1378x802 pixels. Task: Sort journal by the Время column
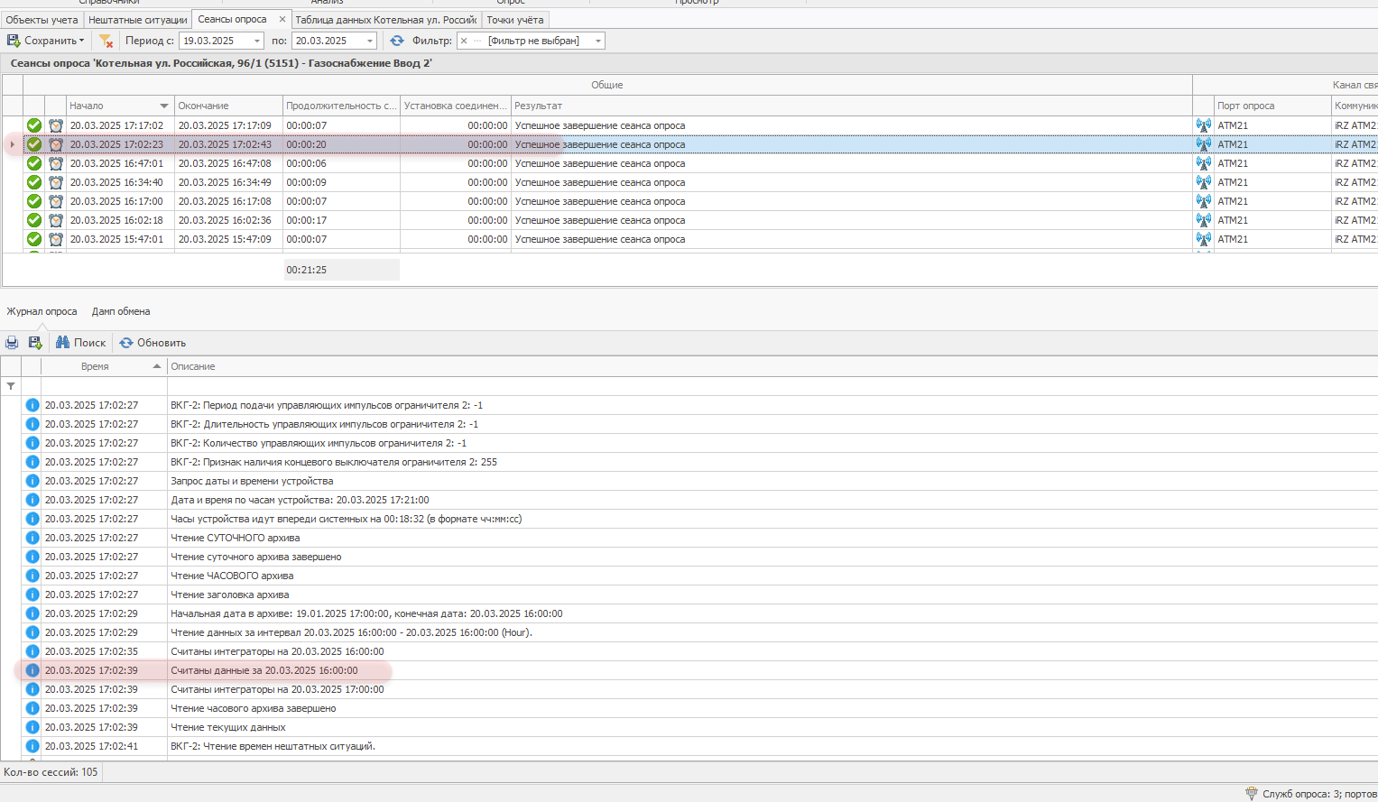click(104, 366)
